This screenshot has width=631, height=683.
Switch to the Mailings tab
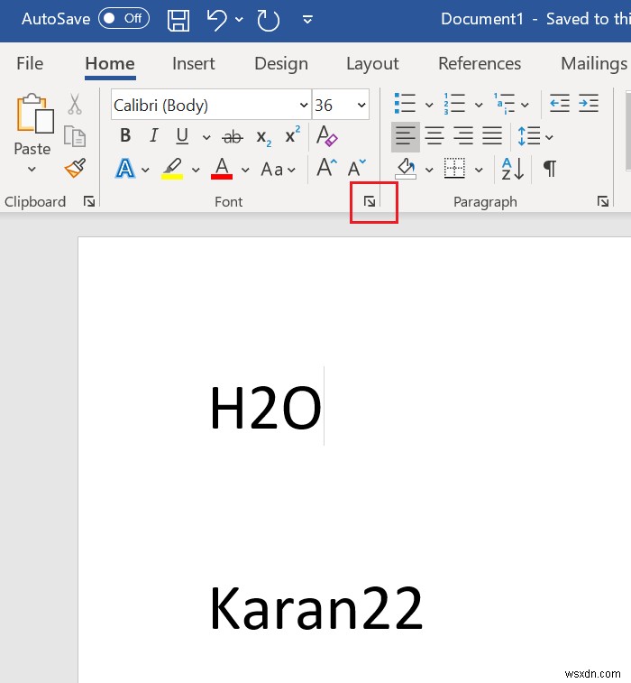(x=594, y=63)
